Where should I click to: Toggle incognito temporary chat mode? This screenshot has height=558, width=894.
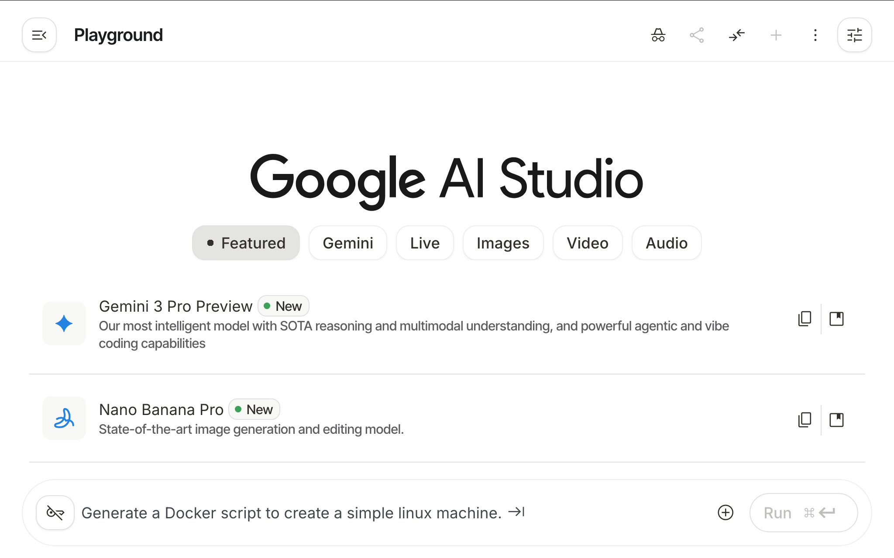point(658,35)
